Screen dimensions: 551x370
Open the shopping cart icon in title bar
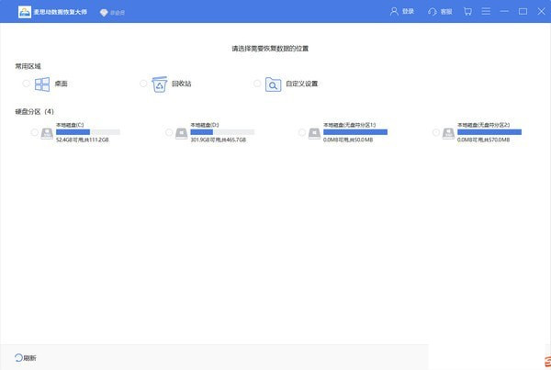[467, 12]
